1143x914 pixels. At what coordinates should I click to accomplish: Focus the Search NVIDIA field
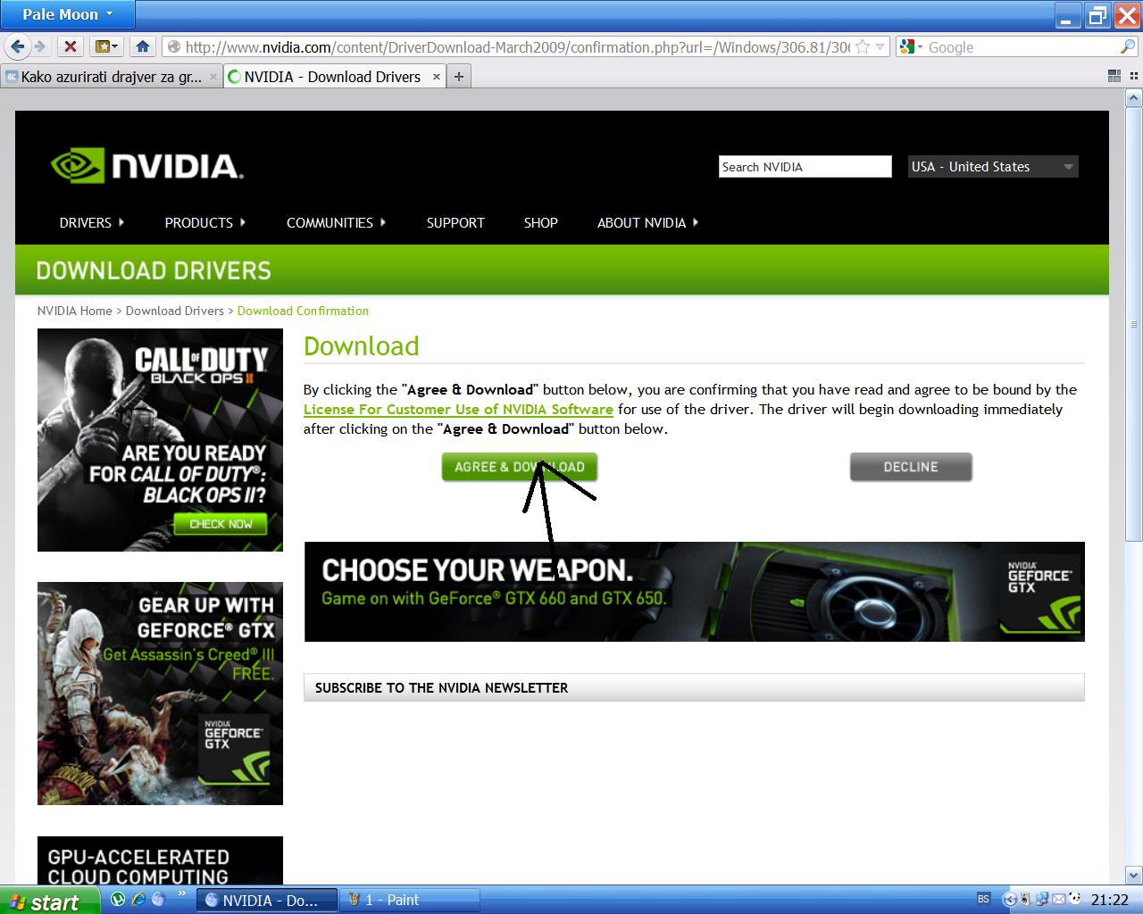[805, 167]
